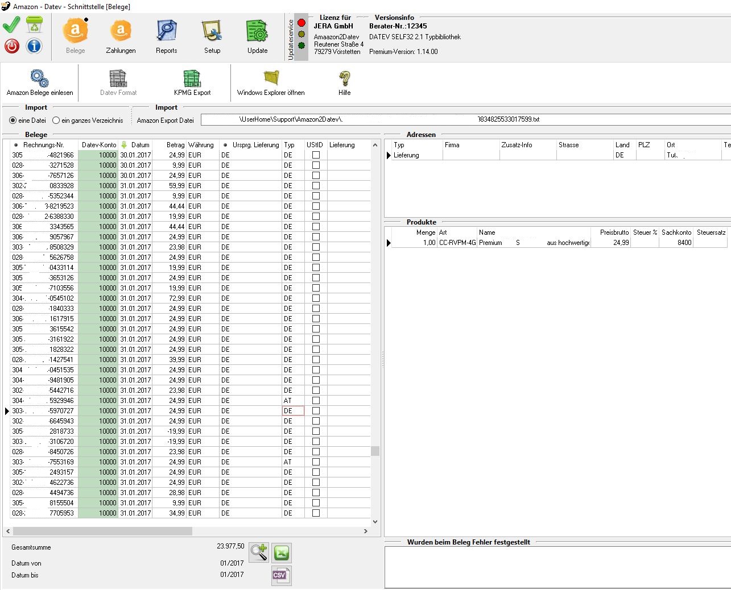Click the USt-ID column header
Image resolution: width=731 pixels, height=590 pixels.
[x=316, y=145]
